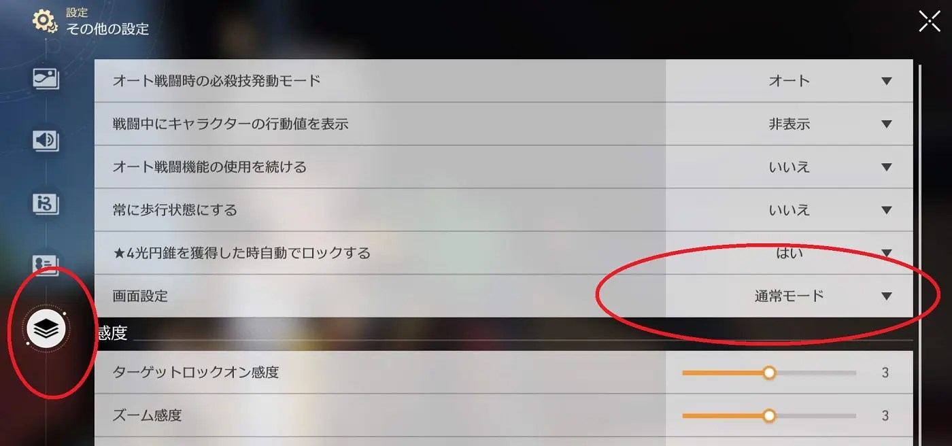Image resolution: width=952 pixels, height=446 pixels.
Task: Open the audio settings speaker icon
Action: [46, 141]
